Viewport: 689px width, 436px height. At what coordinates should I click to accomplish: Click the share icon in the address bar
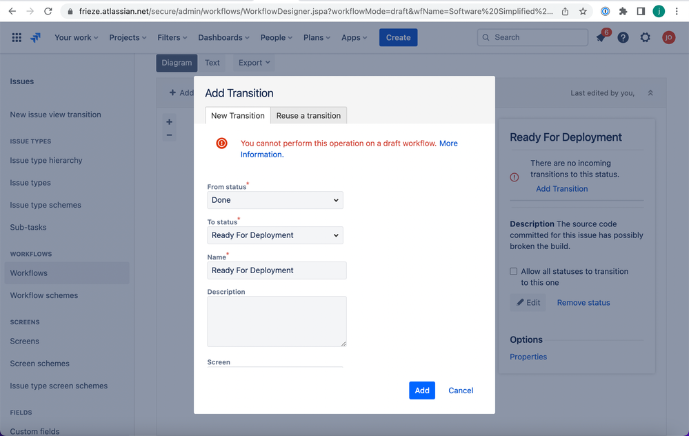(x=565, y=12)
